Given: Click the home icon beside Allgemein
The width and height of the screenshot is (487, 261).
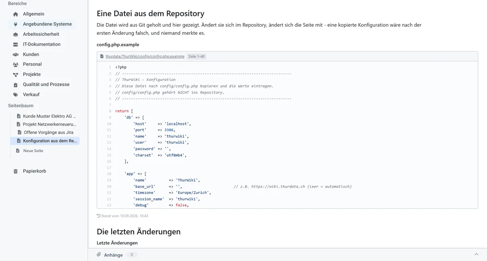Looking at the screenshot, I should tap(15, 14).
